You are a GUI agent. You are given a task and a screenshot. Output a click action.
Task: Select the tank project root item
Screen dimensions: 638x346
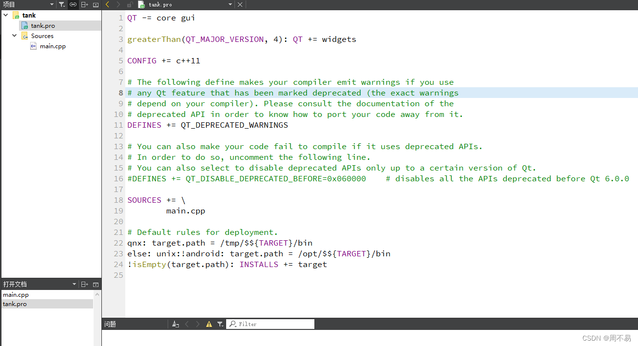[x=29, y=15]
